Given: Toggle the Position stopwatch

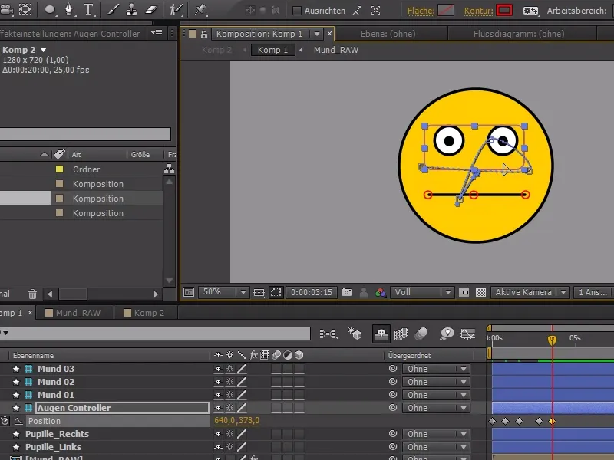Looking at the screenshot, I should (5, 421).
